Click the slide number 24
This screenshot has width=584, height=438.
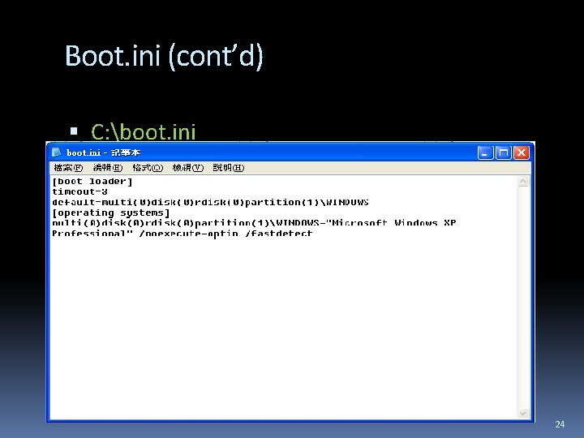[x=560, y=424]
